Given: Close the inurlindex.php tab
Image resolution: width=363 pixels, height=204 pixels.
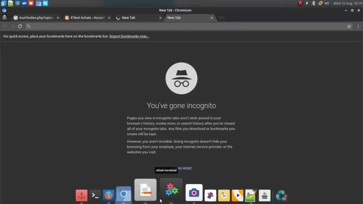Looking at the screenshot, I should coord(58,18).
